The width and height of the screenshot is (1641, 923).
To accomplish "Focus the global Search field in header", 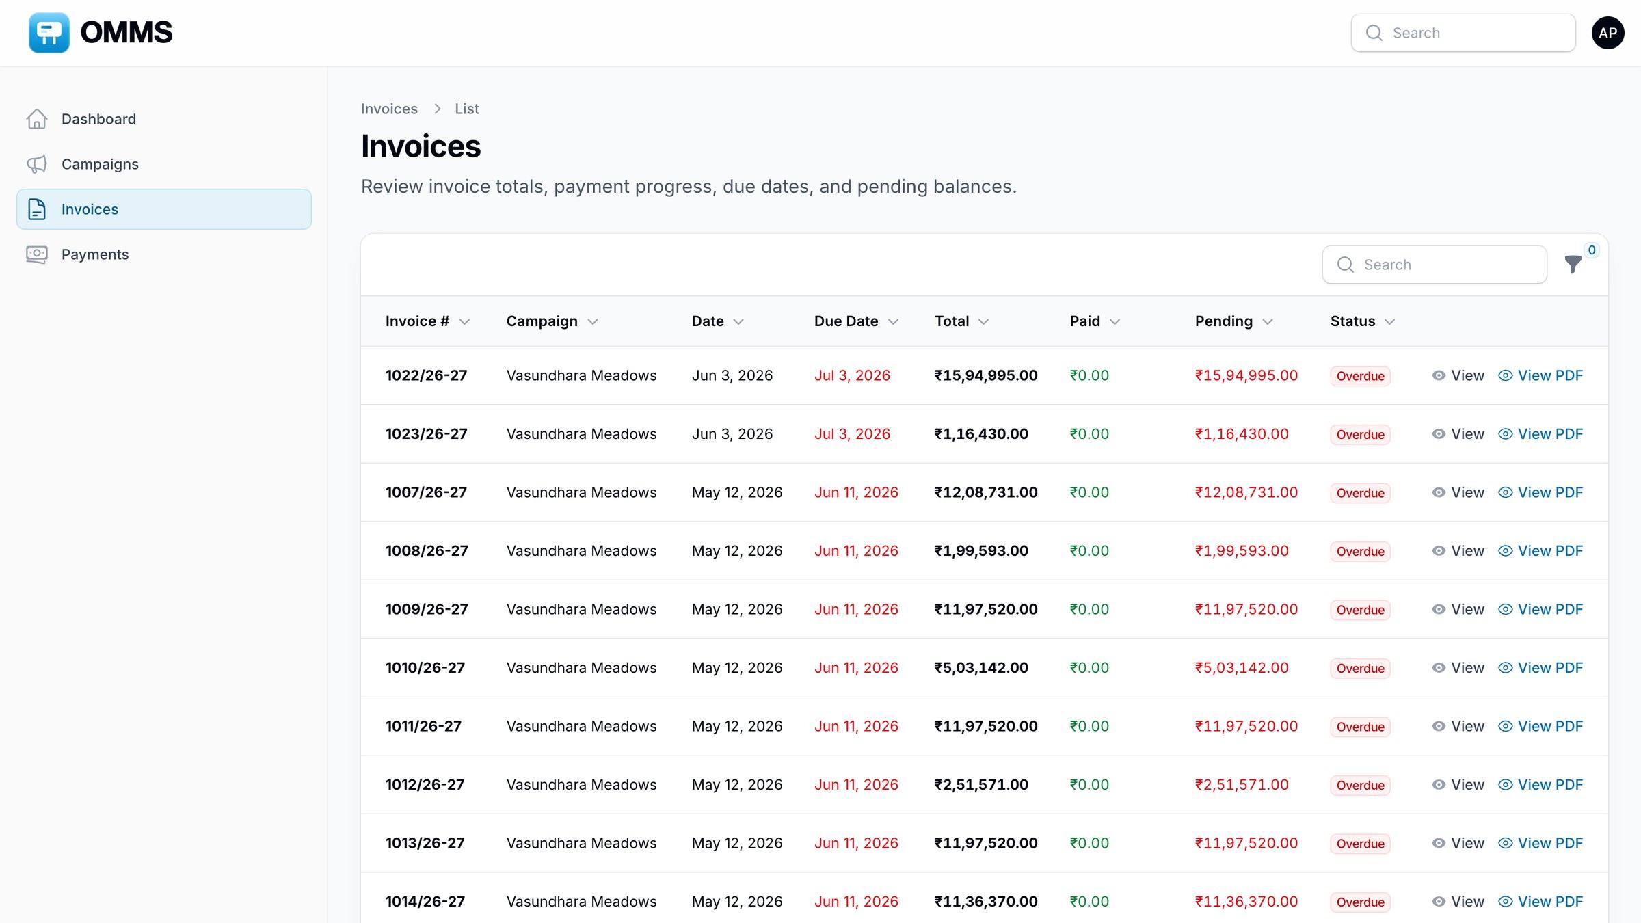I will [1463, 33].
